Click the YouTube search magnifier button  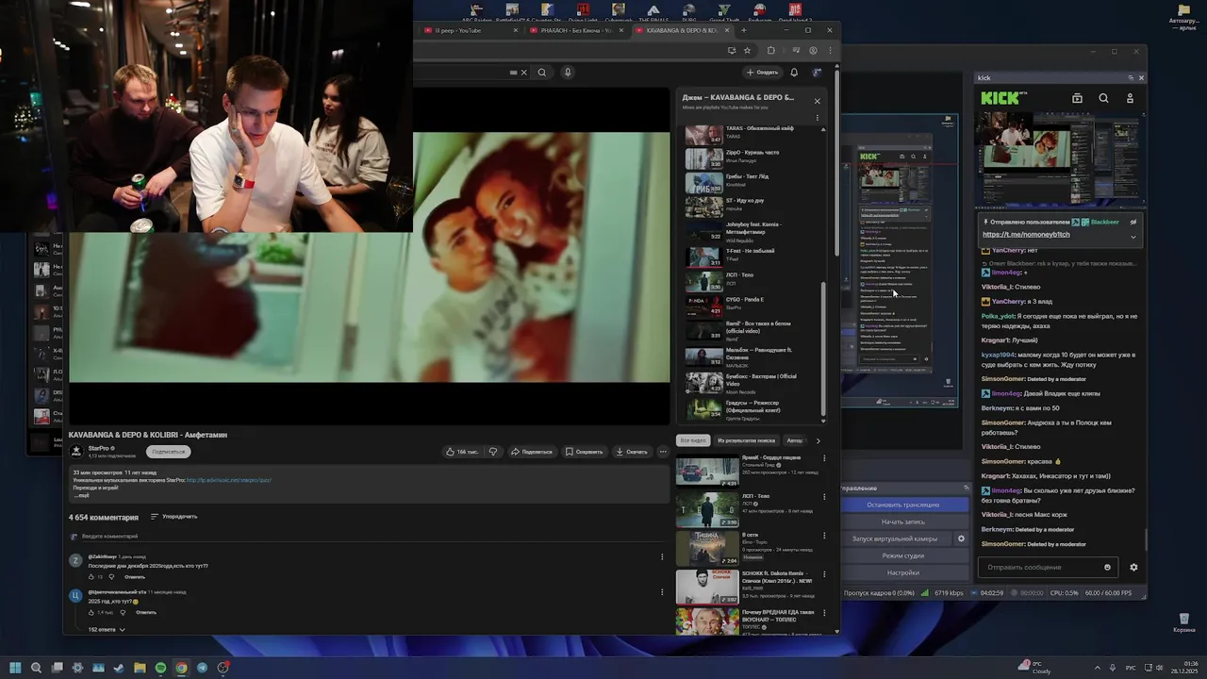[x=542, y=73]
